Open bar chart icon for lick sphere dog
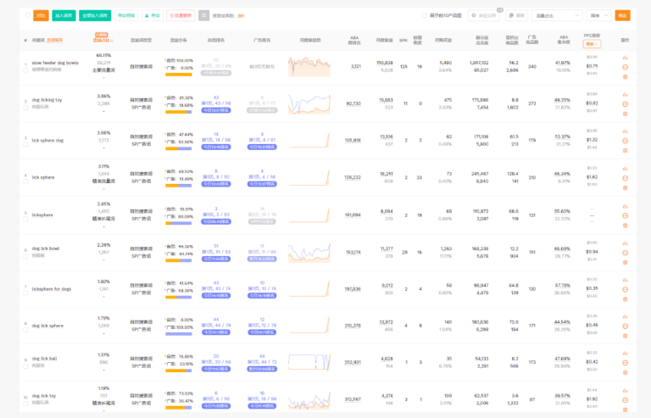 (x=625, y=131)
